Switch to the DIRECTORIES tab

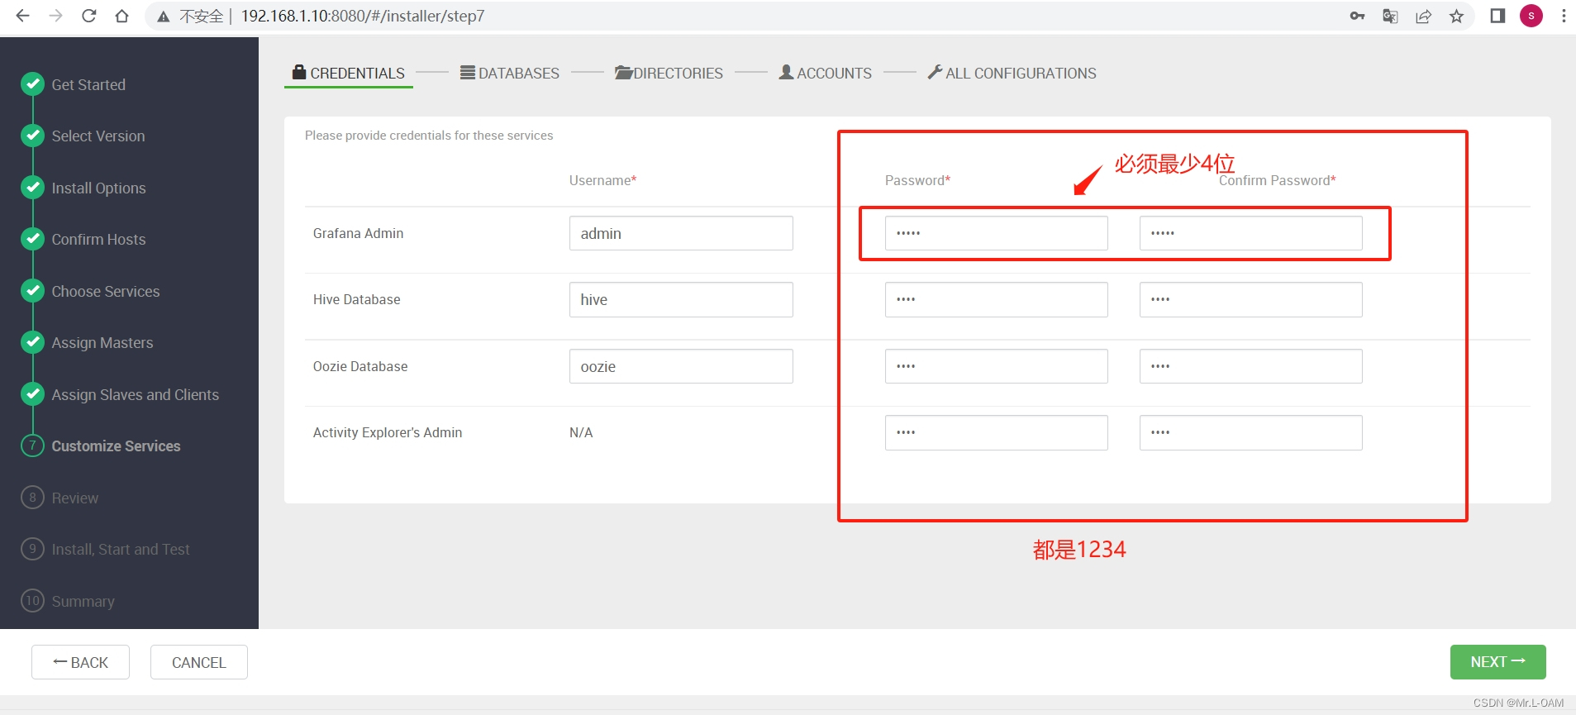point(669,73)
